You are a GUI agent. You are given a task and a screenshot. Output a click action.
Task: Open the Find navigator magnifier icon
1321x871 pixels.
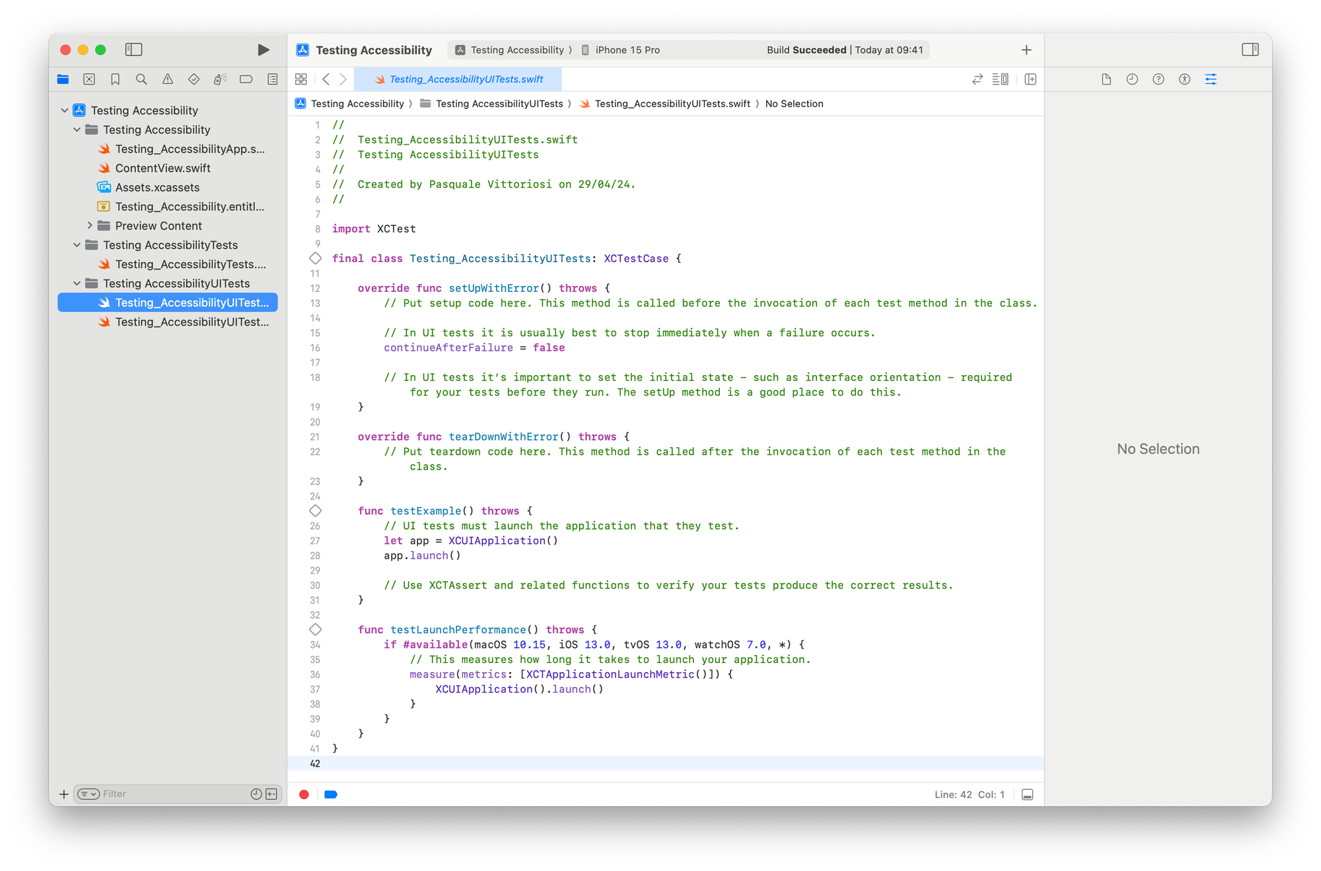(x=141, y=79)
